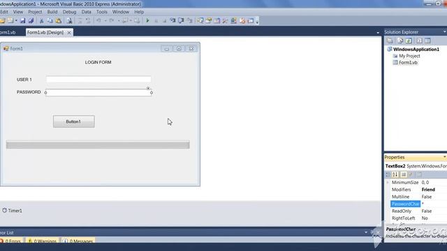Open the new project icon dropdown arrow
This screenshot has width=447, height=251.
[x=16, y=21]
